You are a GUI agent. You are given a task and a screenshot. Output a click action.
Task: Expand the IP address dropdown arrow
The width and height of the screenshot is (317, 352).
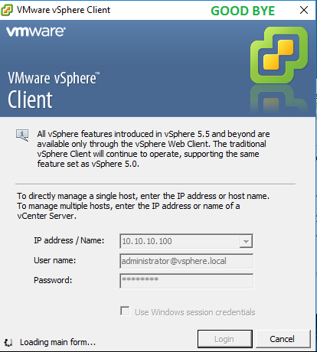click(246, 241)
